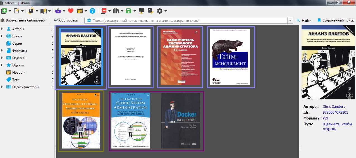Select the Самоучитель системного администратора cover
356x158 pixels.
coord(180,57)
